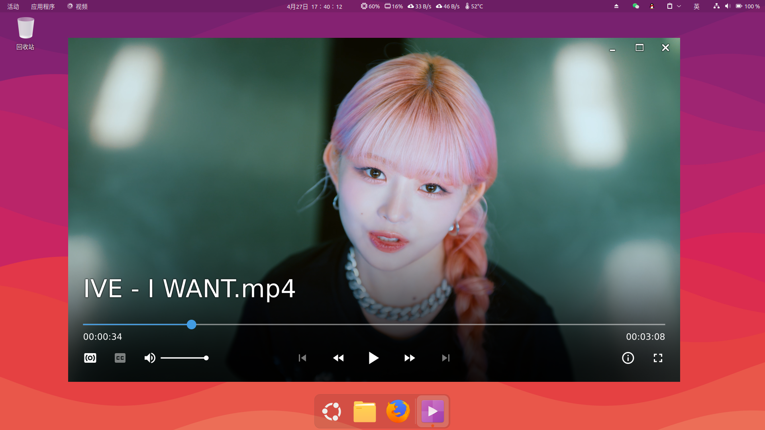Take a screenshot with the camera icon

[x=90, y=358]
